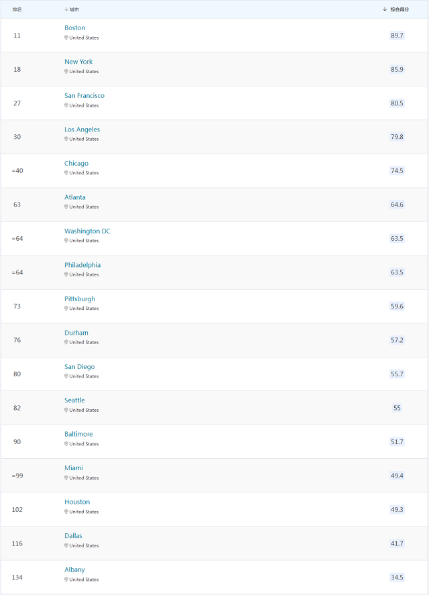Open the Washington DC city link

(87, 231)
